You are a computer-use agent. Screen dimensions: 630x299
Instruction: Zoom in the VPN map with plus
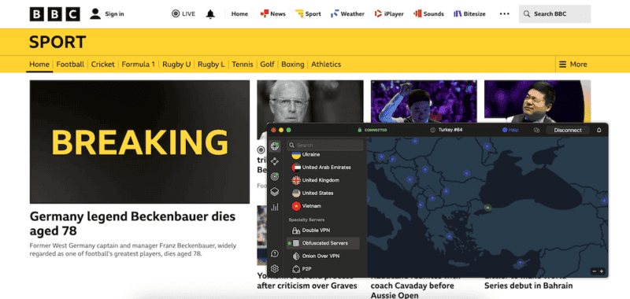pyautogui.click(x=602, y=271)
